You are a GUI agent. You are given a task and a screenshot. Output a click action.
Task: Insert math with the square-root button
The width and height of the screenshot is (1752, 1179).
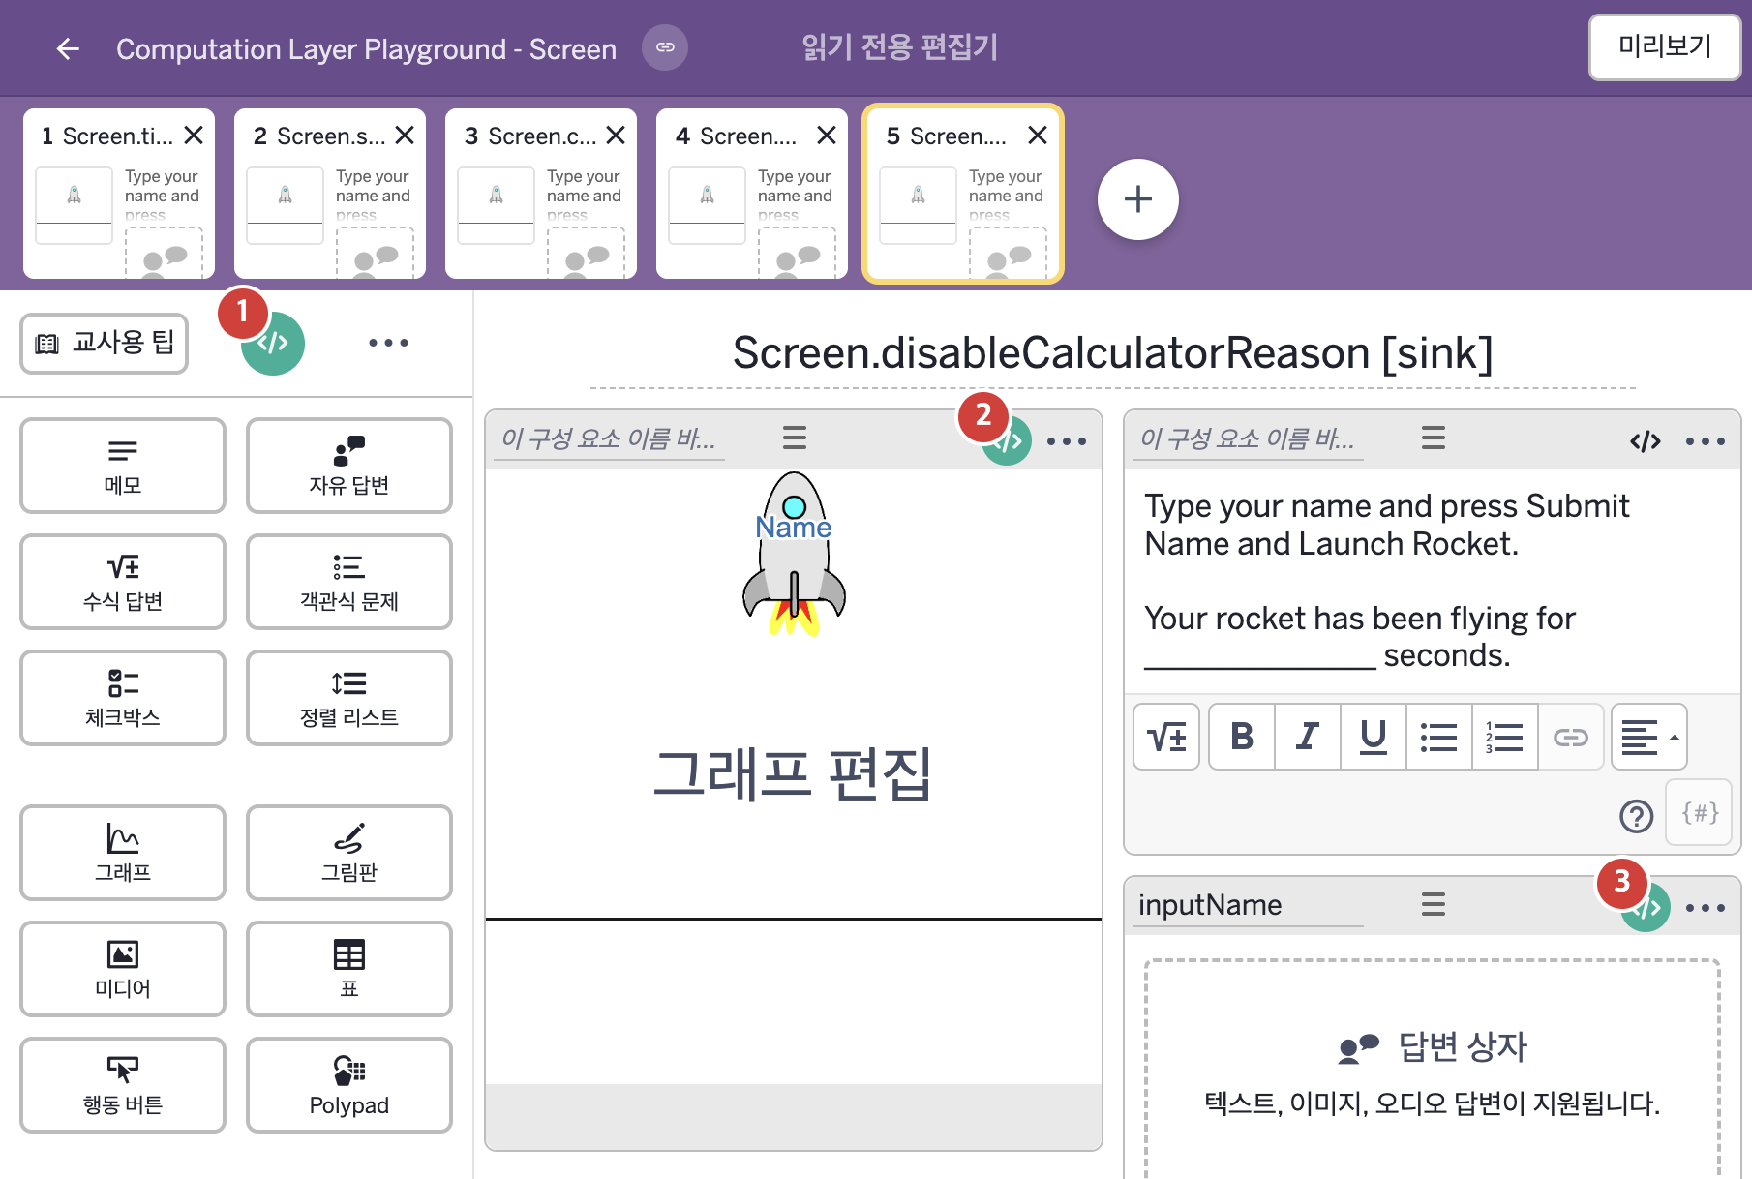click(1166, 737)
